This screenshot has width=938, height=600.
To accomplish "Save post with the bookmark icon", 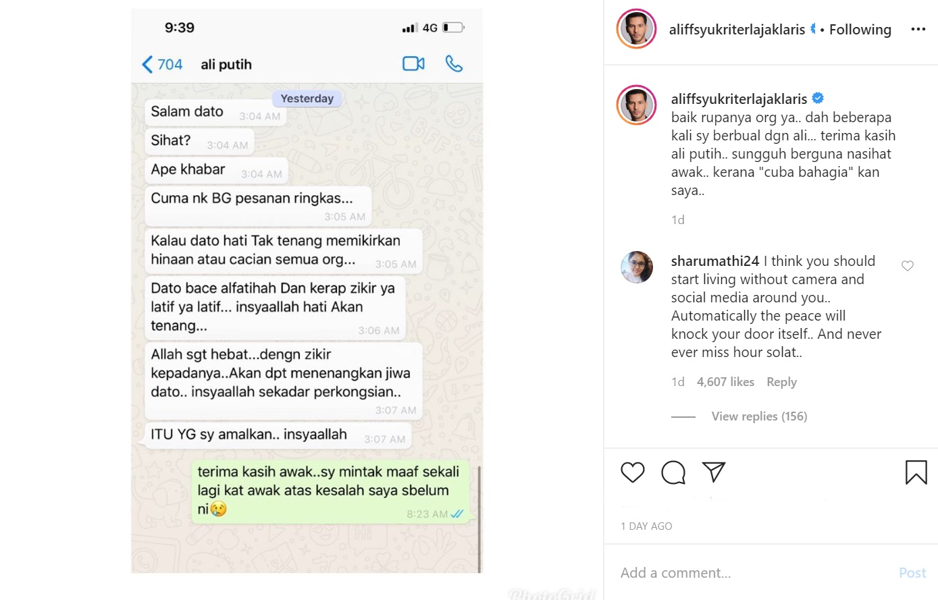I will click(916, 472).
